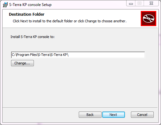The width and height of the screenshot is (161, 125).
Task: Minimize the S-Terra KP console Setup window
Action: [131, 4]
